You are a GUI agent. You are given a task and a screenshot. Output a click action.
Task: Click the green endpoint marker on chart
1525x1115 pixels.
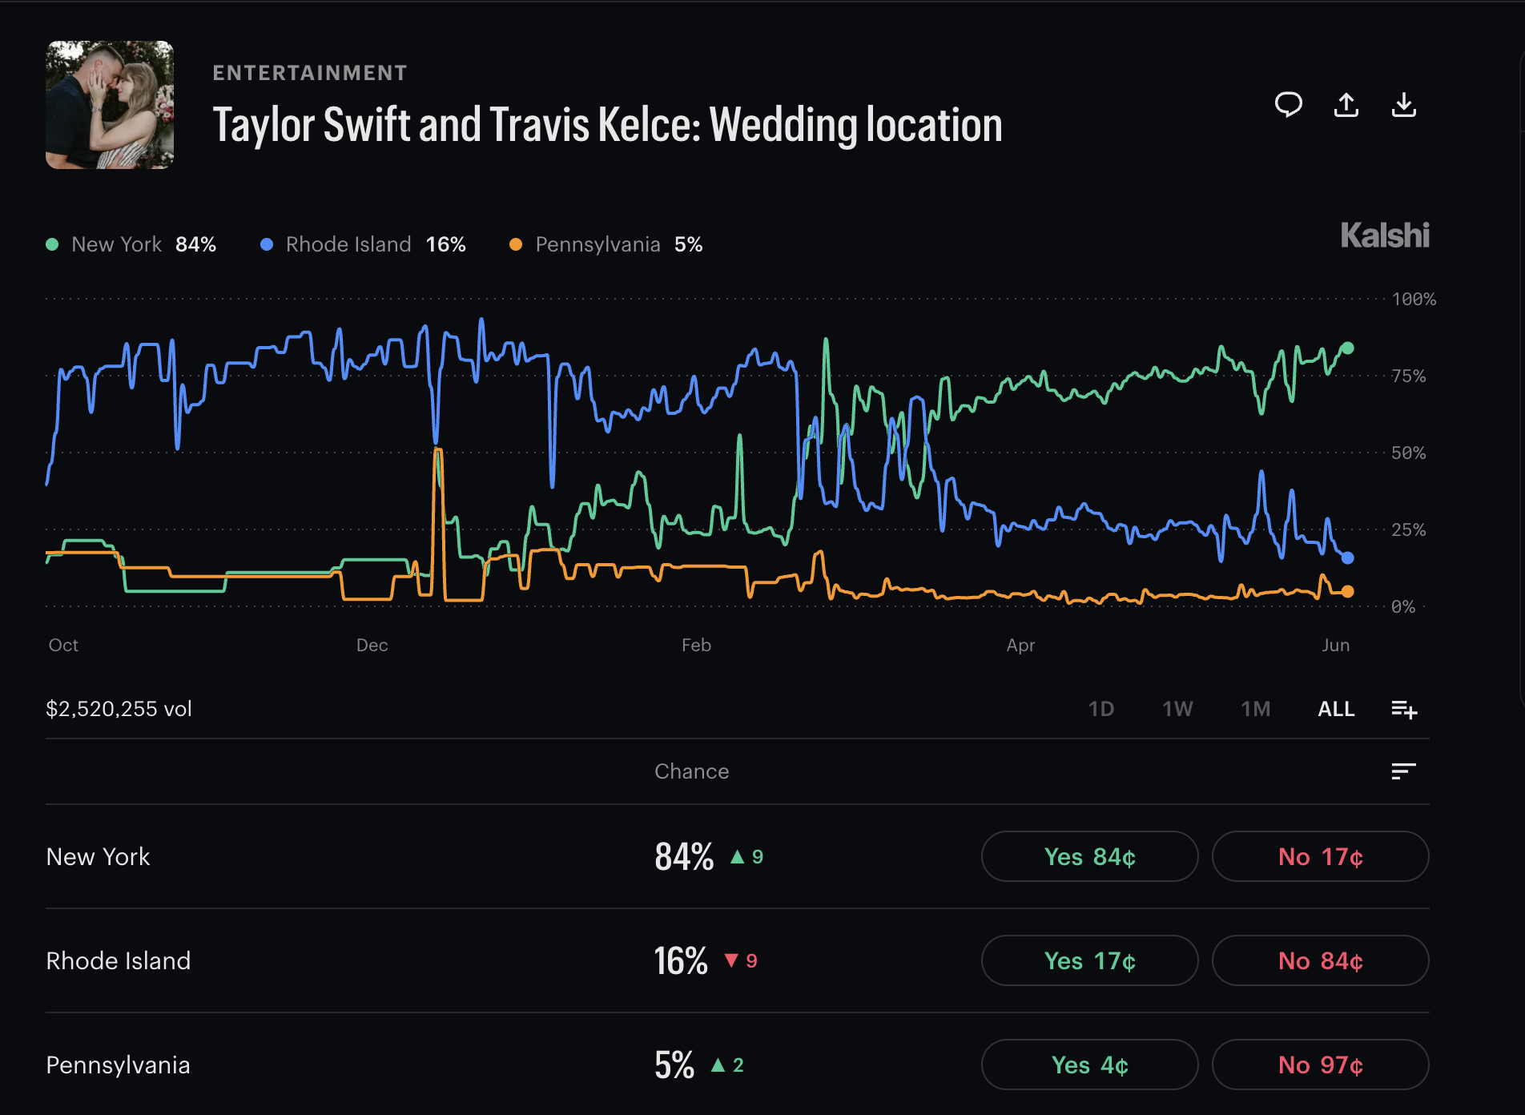point(1347,348)
